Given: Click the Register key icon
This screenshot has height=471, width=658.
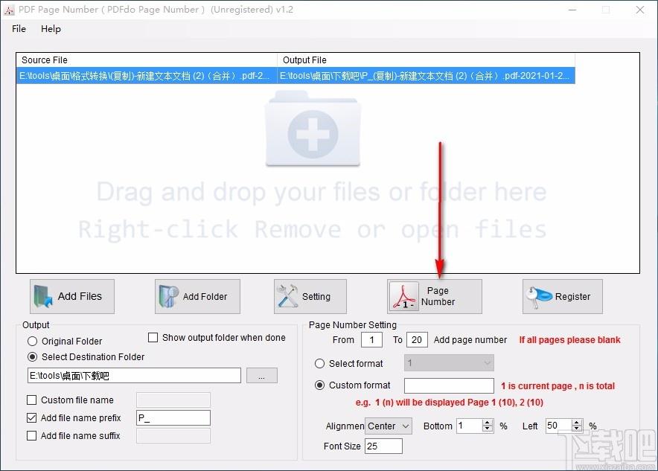Looking at the screenshot, I should coord(539,297).
